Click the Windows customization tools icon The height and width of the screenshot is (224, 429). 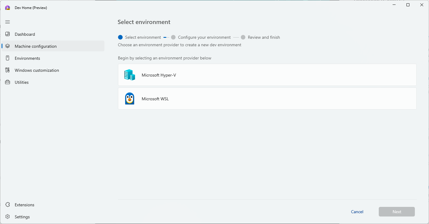tap(8, 70)
